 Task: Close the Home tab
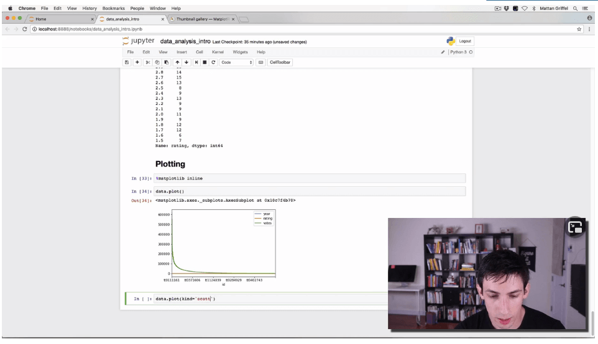coord(92,19)
